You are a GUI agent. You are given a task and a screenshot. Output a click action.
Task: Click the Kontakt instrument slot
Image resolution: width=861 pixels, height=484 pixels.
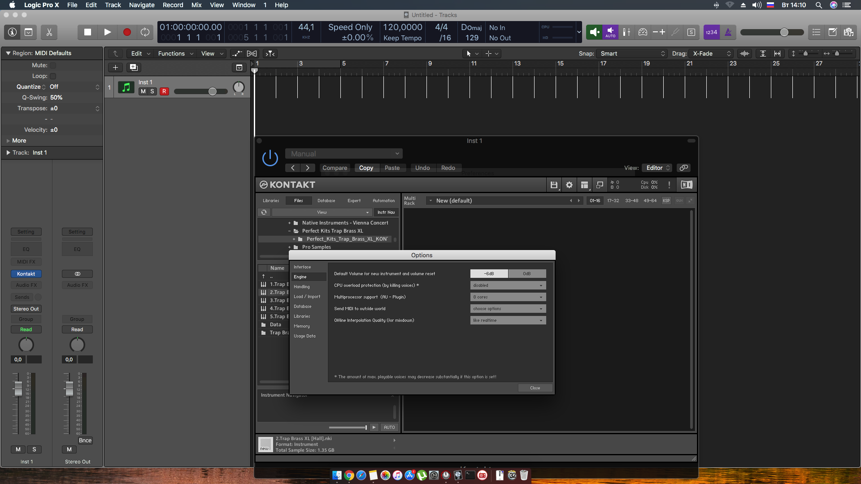26,274
